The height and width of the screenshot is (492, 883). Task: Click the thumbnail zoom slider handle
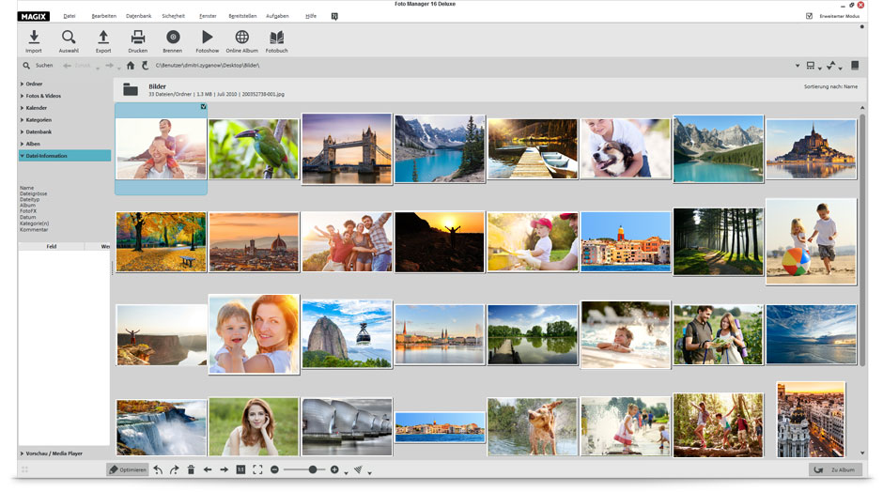[313, 469]
